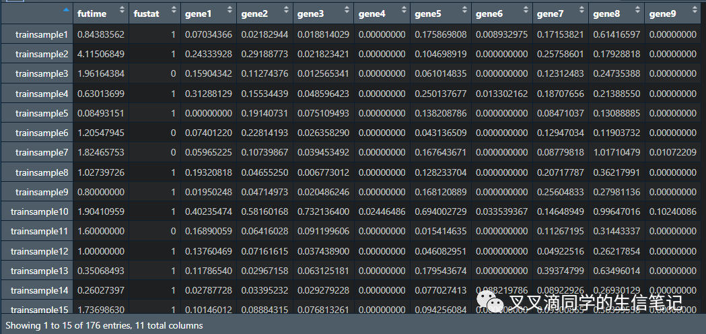
Task: Click gene8 value 0.99647016
Action: pos(616,211)
